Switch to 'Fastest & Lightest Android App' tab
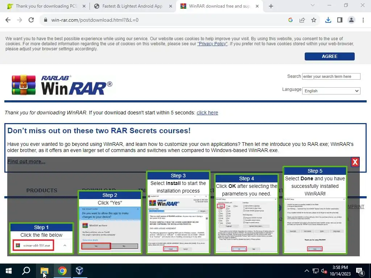This screenshot has height=278, width=371. click(x=133, y=7)
